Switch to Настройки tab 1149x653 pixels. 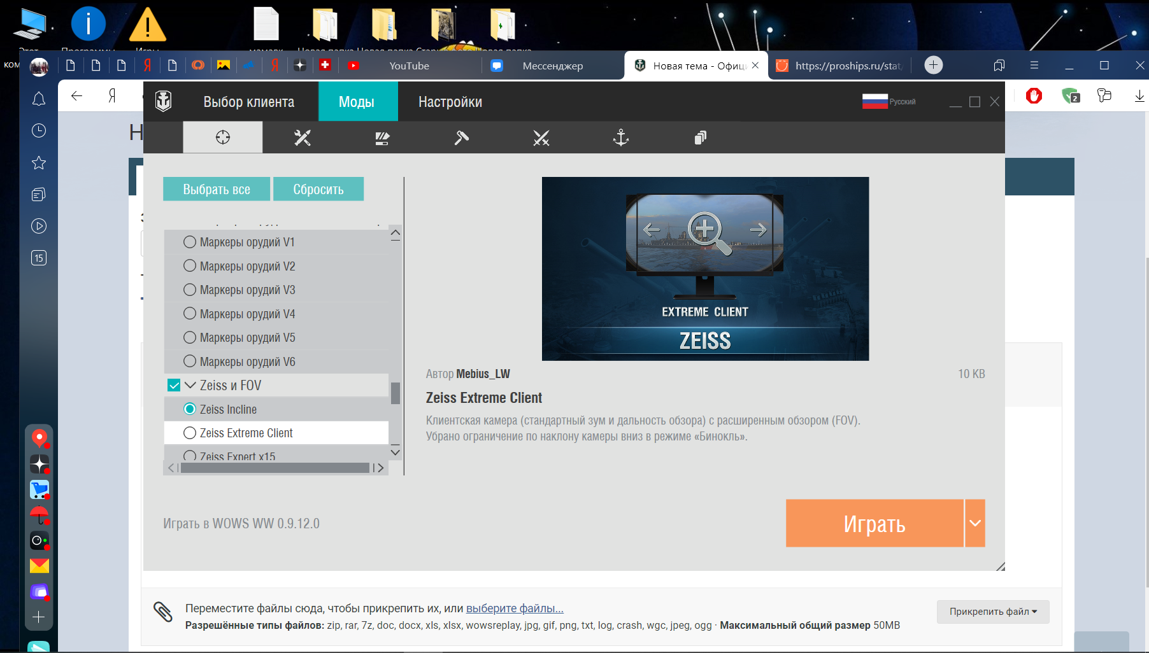click(450, 102)
